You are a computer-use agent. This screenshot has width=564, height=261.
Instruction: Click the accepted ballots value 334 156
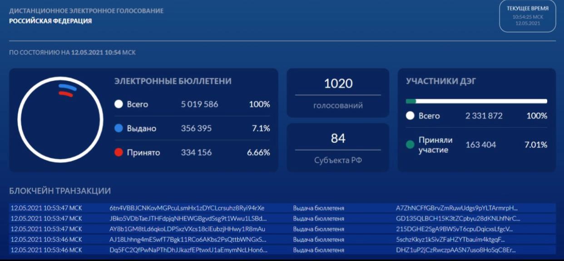pyautogui.click(x=196, y=153)
